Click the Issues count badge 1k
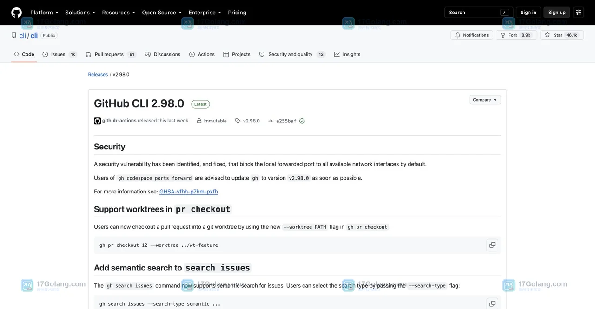The image size is (595, 309). (x=73, y=54)
